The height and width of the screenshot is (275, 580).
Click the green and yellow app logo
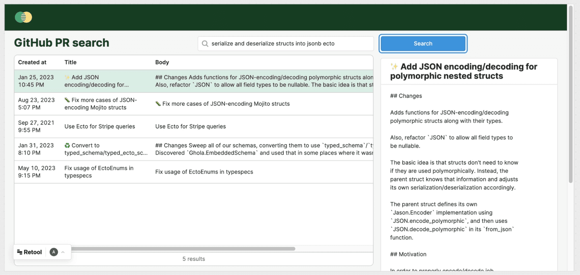(x=23, y=17)
